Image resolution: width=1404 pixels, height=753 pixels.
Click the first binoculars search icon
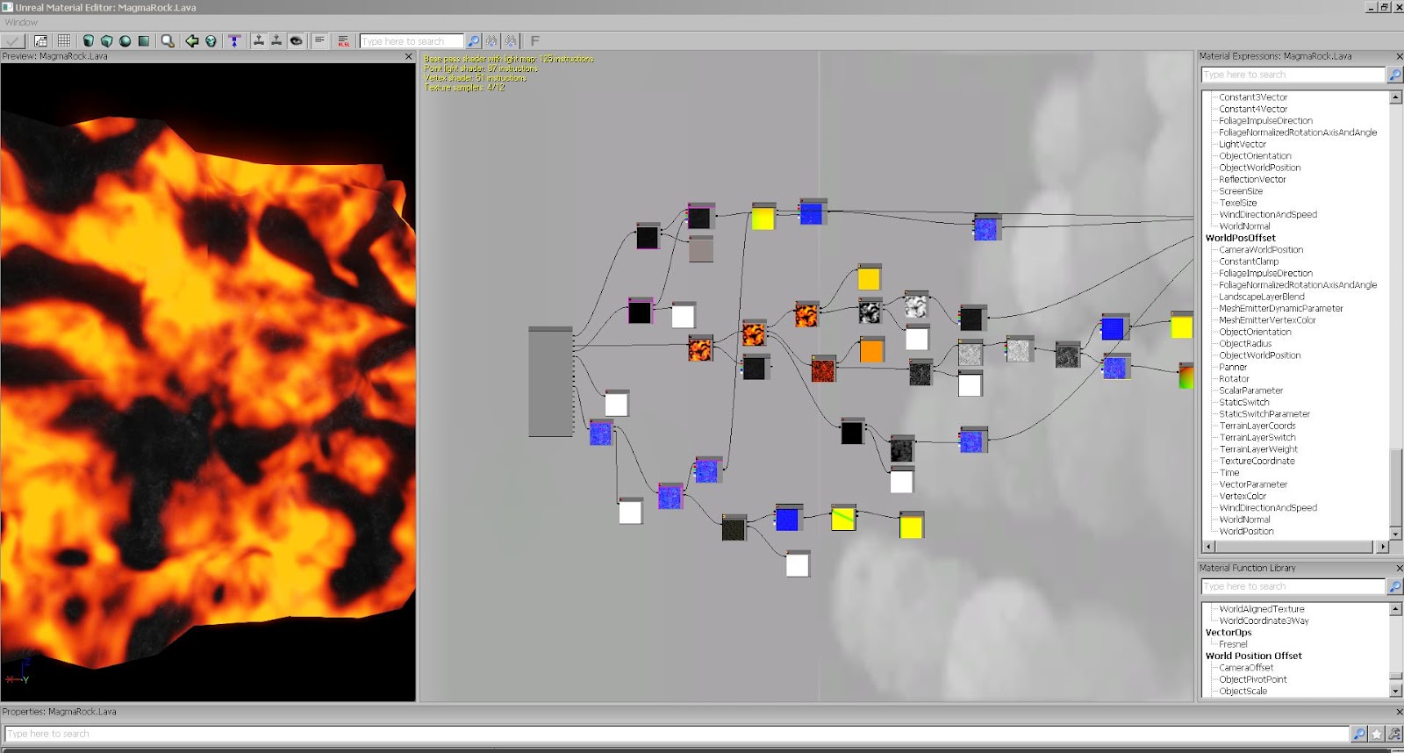tap(491, 41)
